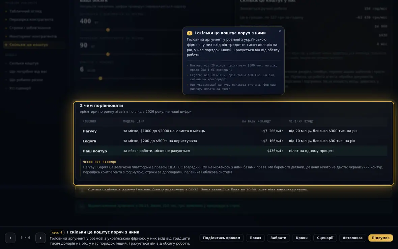
Task: Click the 'Legora' row name in table
Action: click(89, 141)
